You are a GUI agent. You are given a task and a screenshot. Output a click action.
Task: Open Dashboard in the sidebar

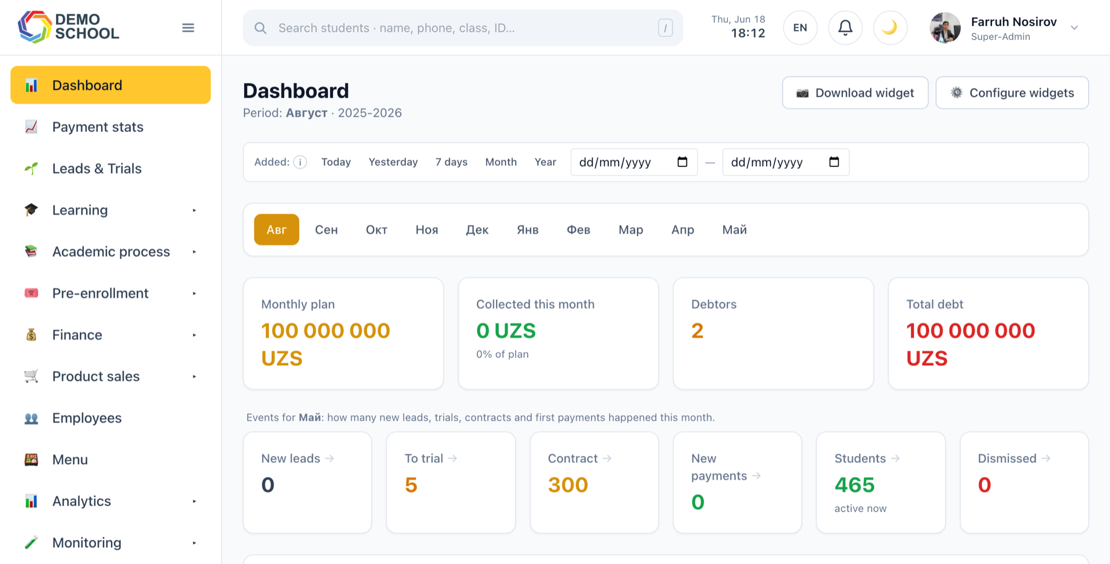coord(110,85)
